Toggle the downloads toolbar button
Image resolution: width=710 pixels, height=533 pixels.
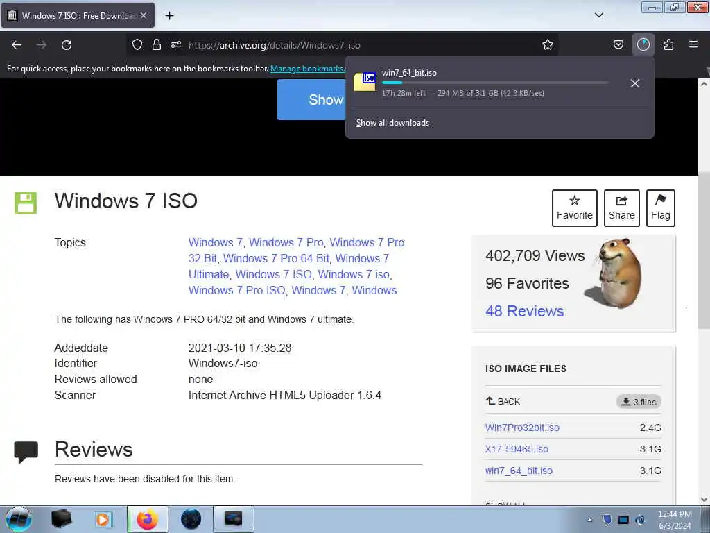tap(643, 44)
